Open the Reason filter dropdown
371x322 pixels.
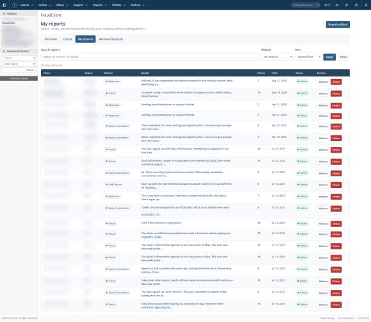pos(277,57)
